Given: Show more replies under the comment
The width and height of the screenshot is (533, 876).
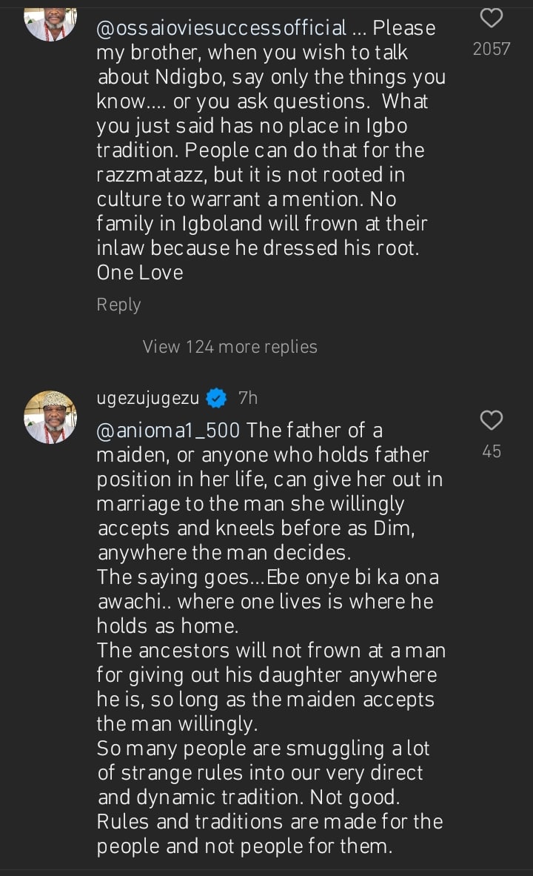Looking at the screenshot, I should click(229, 346).
